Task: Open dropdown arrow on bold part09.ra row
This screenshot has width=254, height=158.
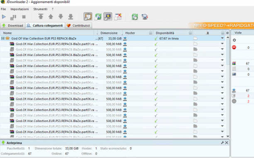Action: click(x=222, y=132)
